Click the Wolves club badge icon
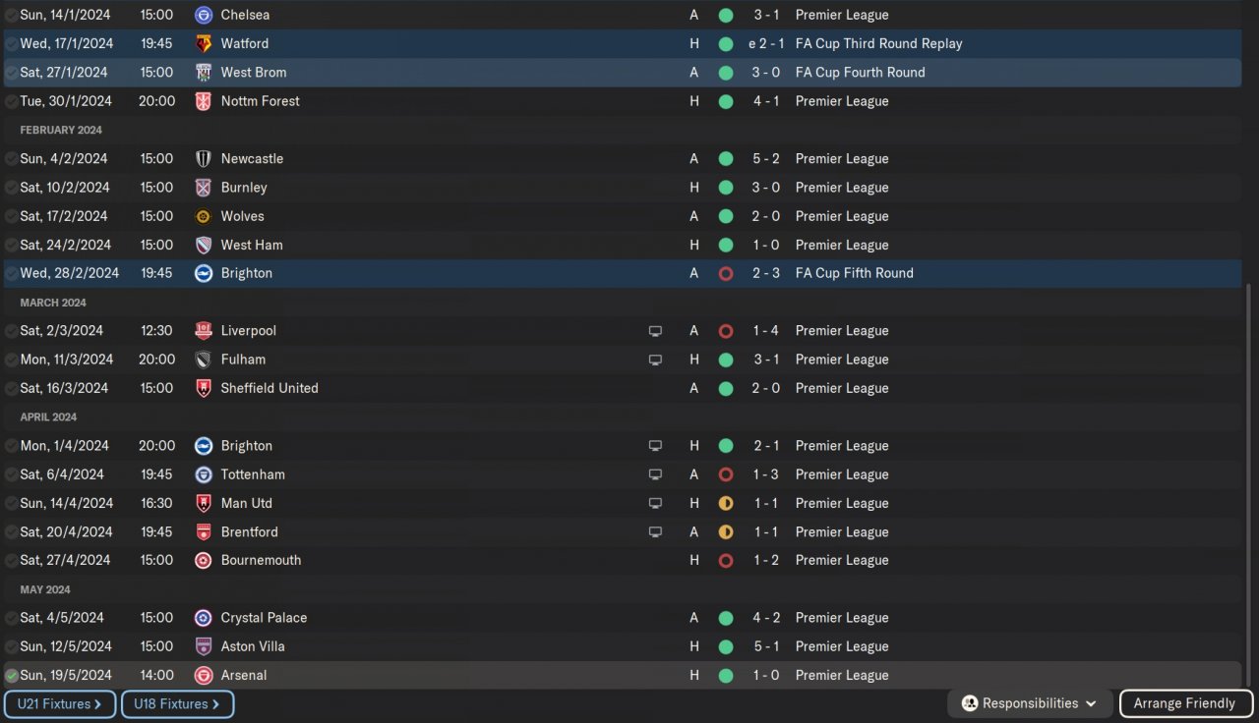The height and width of the screenshot is (723, 1259). point(204,216)
